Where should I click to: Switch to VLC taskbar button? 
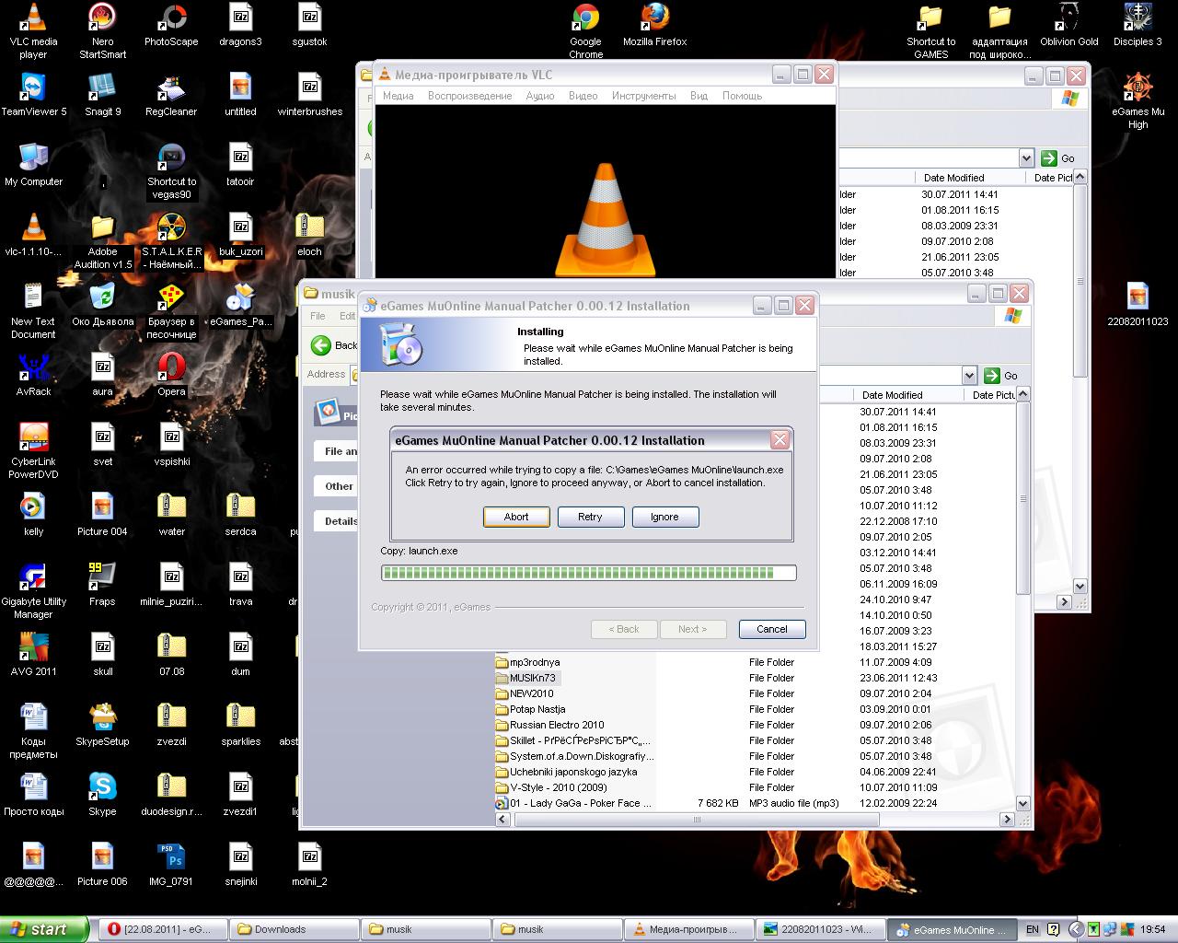click(x=688, y=929)
